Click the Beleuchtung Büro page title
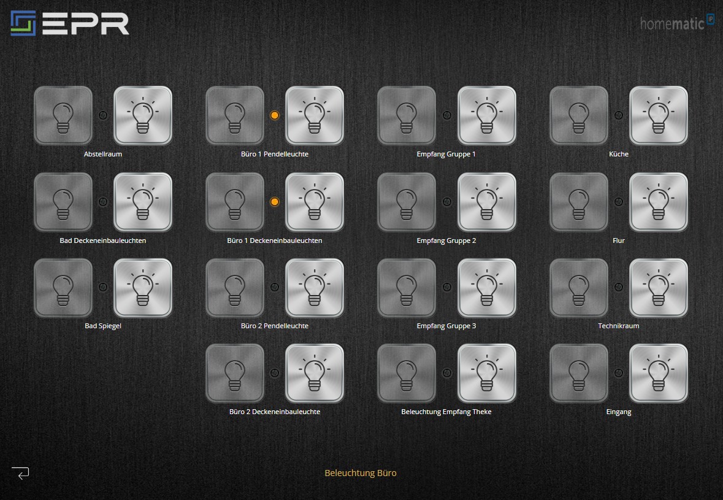The image size is (723, 500). pos(361,473)
